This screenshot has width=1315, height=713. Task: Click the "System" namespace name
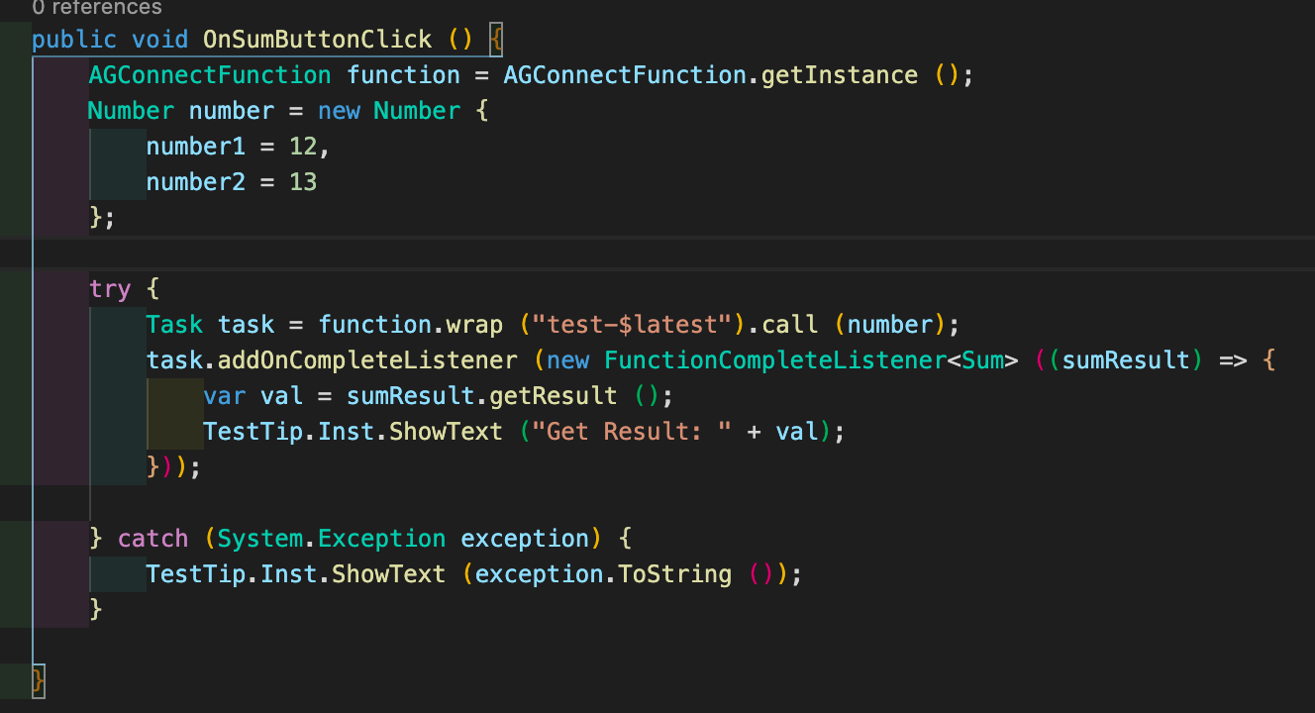pyautogui.click(x=260, y=539)
